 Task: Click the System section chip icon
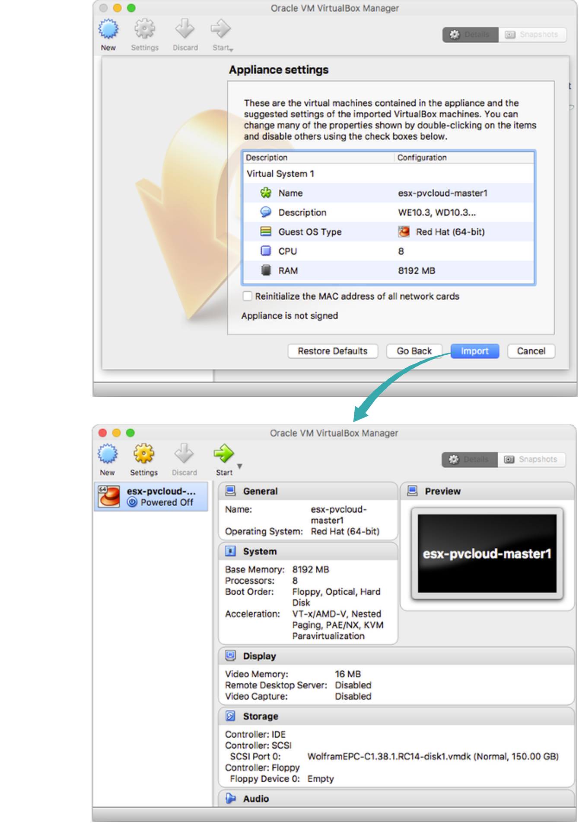[231, 551]
